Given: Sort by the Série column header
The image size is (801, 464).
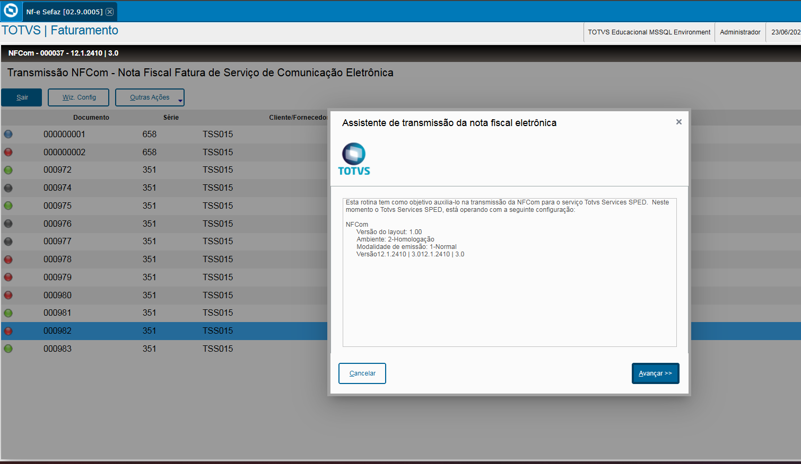Looking at the screenshot, I should click(171, 118).
